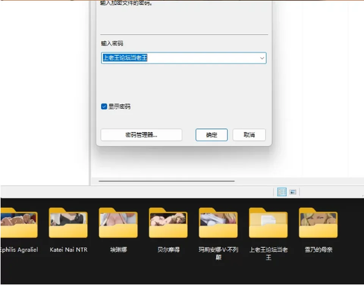
Task: Click the horizontal scrollbar below the dialog
Action: tap(167, 181)
